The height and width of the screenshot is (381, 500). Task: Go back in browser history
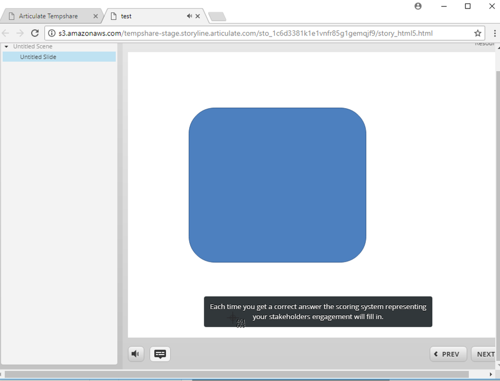coord(6,33)
